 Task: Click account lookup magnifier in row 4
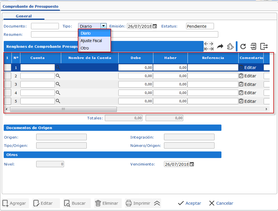(x=58, y=93)
